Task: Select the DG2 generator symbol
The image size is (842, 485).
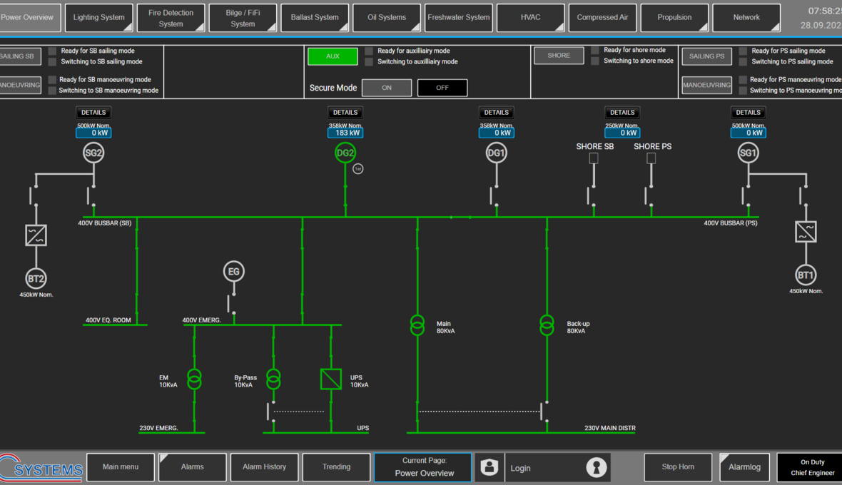Action: [x=345, y=152]
